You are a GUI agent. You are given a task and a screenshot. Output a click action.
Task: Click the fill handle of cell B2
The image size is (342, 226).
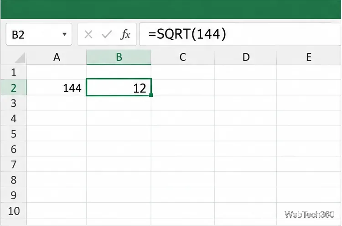click(151, 95)
